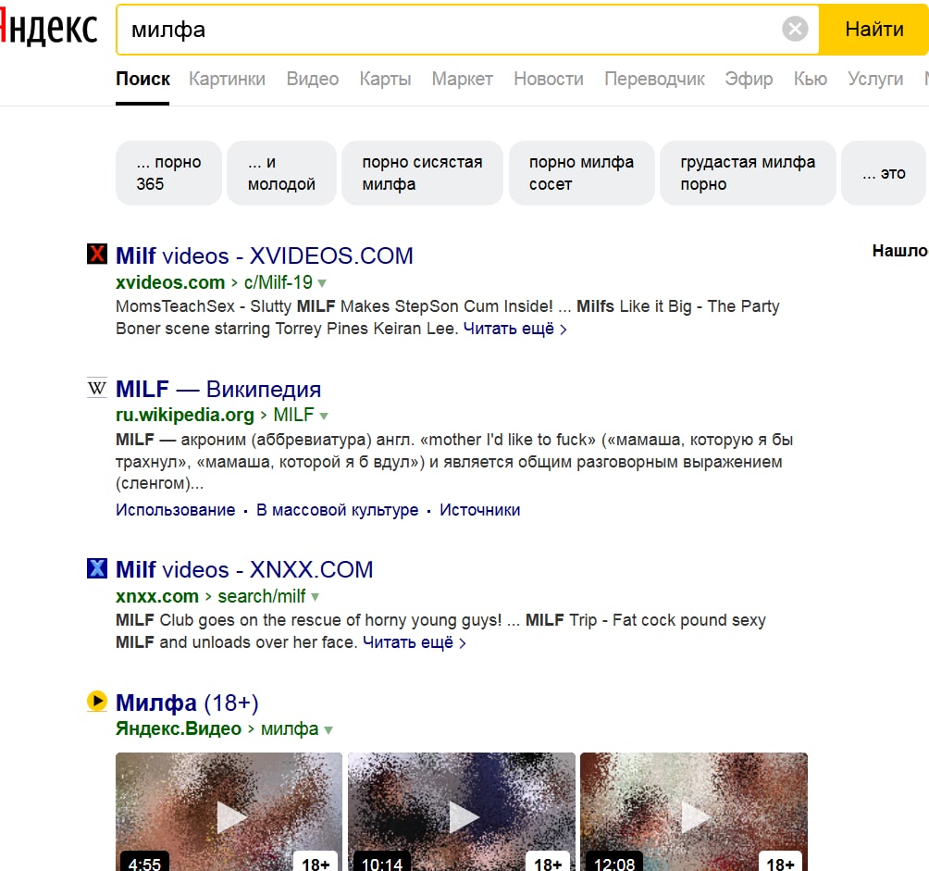Open the Услуги tab

click(875, 79)
